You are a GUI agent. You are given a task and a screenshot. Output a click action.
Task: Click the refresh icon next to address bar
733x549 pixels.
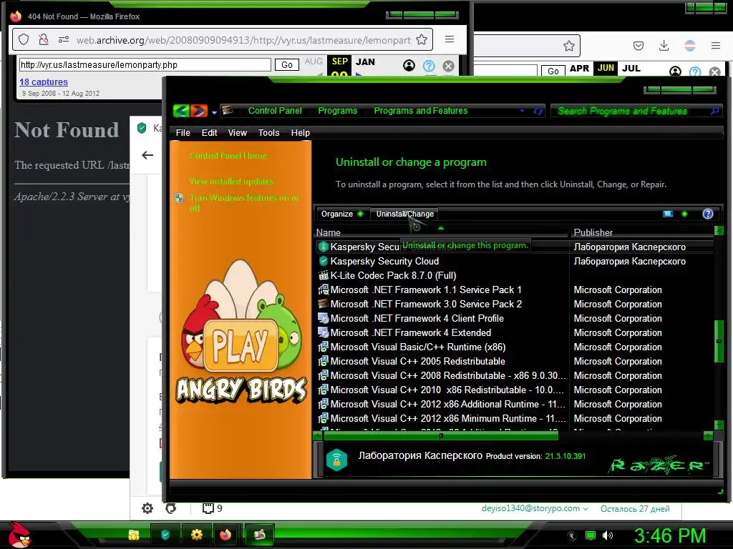point(538,111)
